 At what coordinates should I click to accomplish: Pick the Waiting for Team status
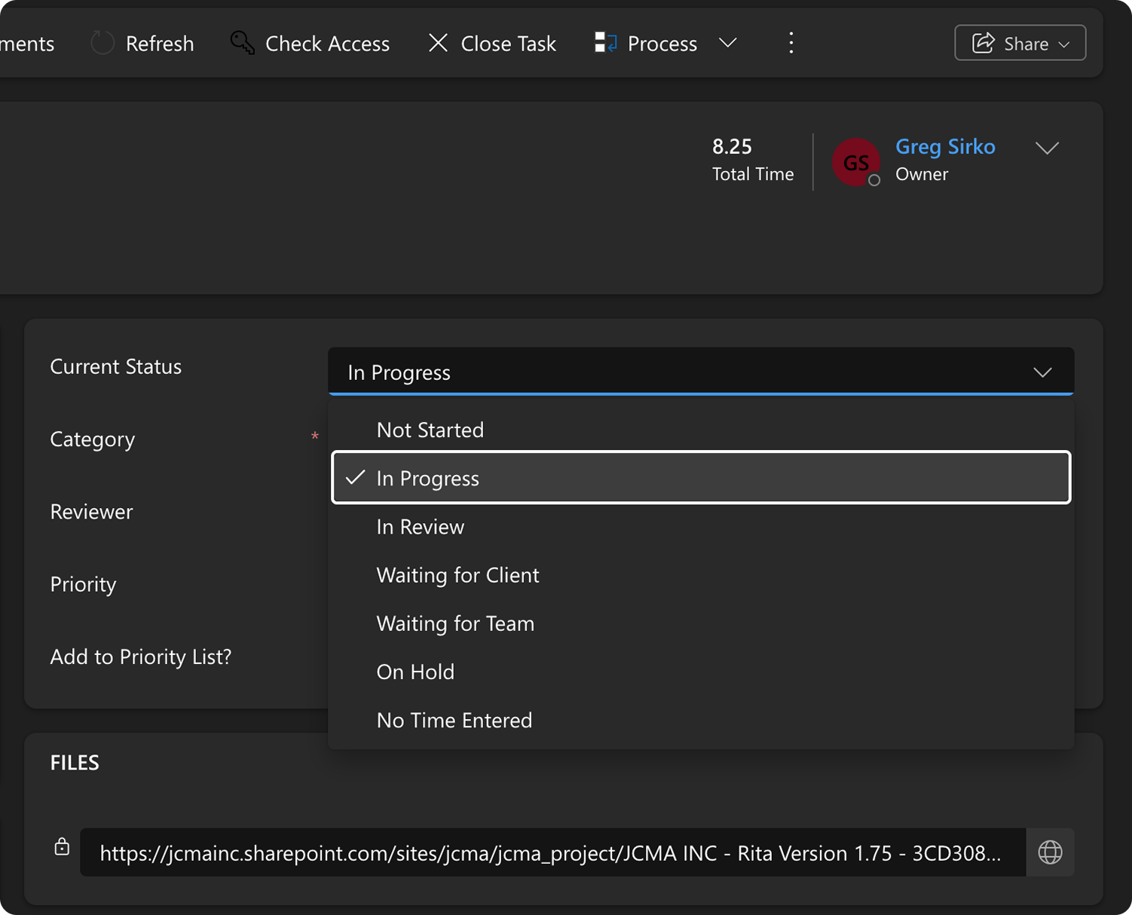pyautogui.click(x=455, y=623)
